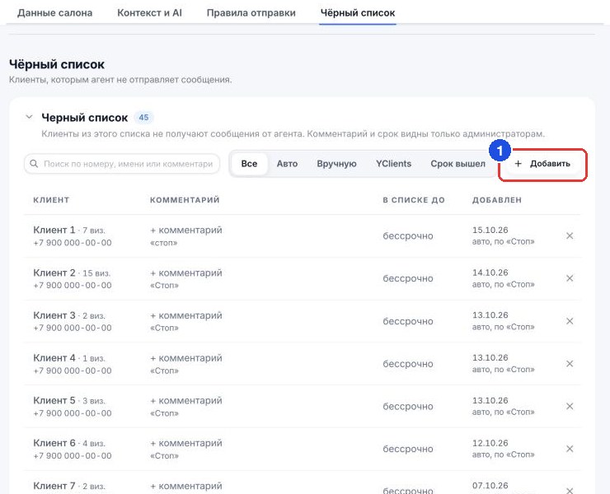The height and width of the screenshot is (494, 610).
Task: Switch to the Контекст и AI tab
Action: 150,13
